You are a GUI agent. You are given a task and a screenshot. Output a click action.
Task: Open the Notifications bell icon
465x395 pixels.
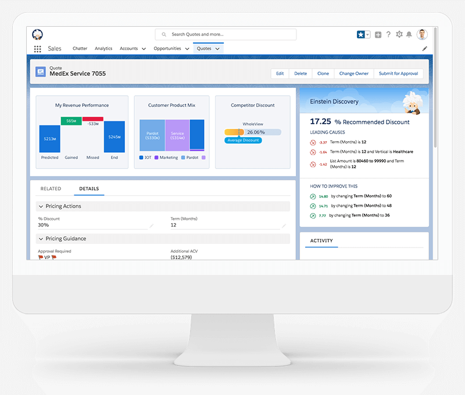click(409, 35)
